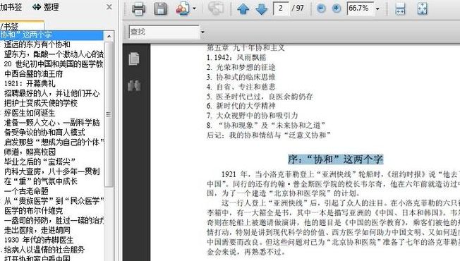Screen dimensions: 460x261
Task: Expand the find box dropdown arrow
Action: point(202,32)
